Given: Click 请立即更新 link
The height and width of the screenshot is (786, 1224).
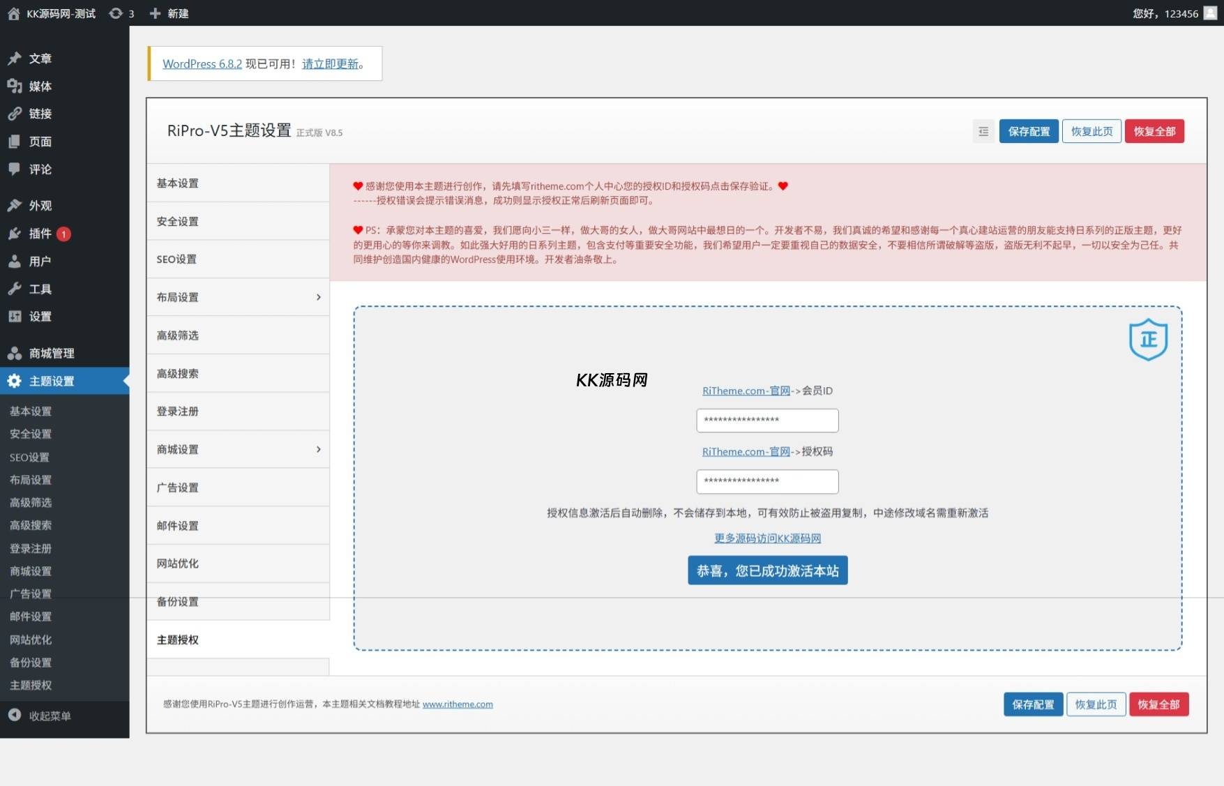Looking at the screenshot, I should point(330,63).
